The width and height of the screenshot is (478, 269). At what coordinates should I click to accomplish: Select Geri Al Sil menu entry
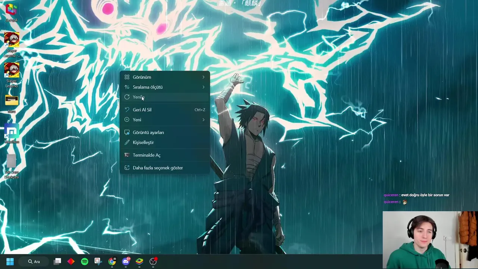[x=165, y=109]
